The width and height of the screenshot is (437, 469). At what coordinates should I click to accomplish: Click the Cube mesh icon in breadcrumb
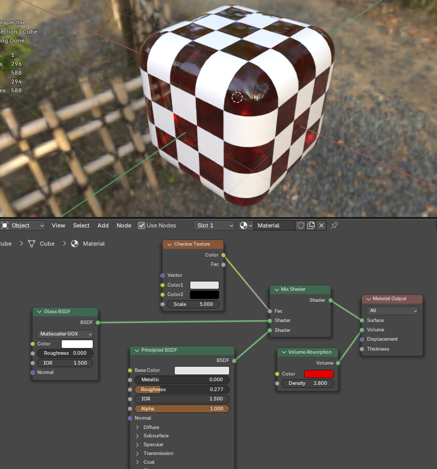32,244
